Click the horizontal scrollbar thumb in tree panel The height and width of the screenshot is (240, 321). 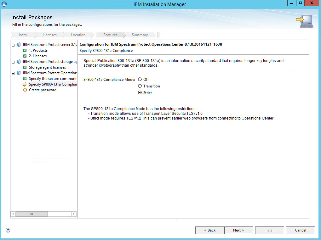click(32, 214)
